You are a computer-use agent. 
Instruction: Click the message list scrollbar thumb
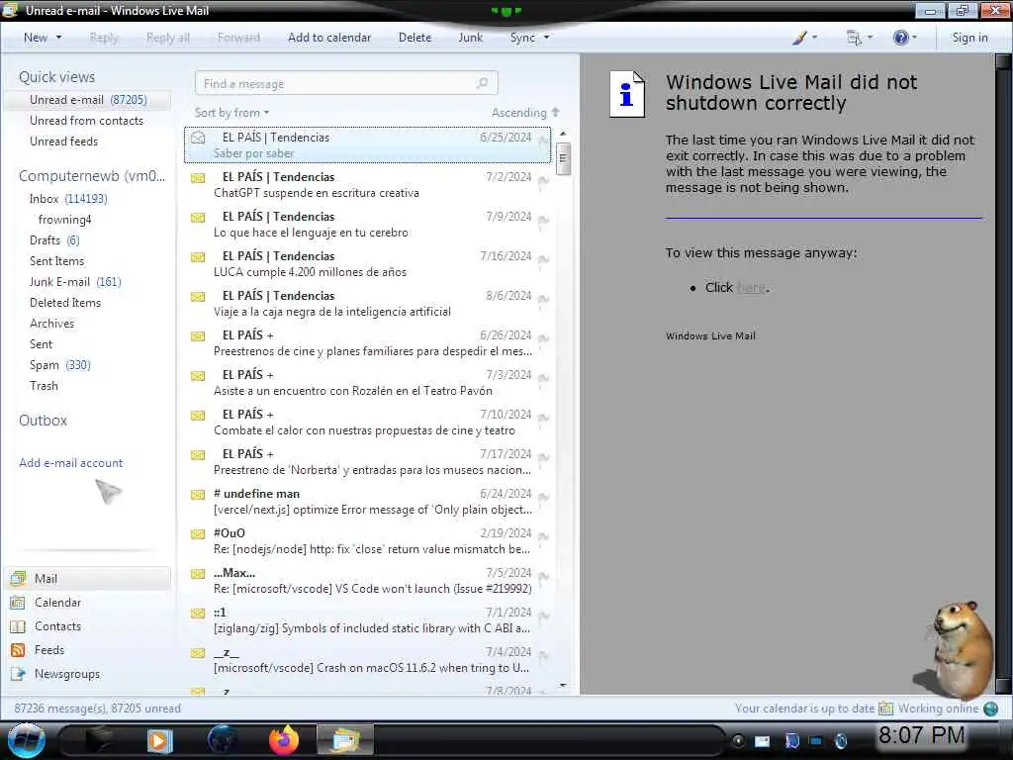coord(563,157)
